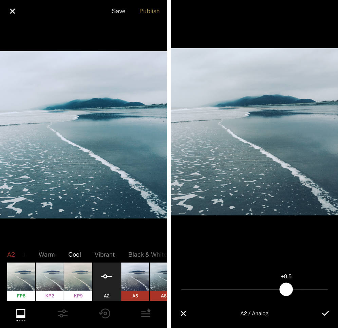This screenshot has width=338, height=328.
Task: Close the editor with the top-left X
Action: pos(12,11)
